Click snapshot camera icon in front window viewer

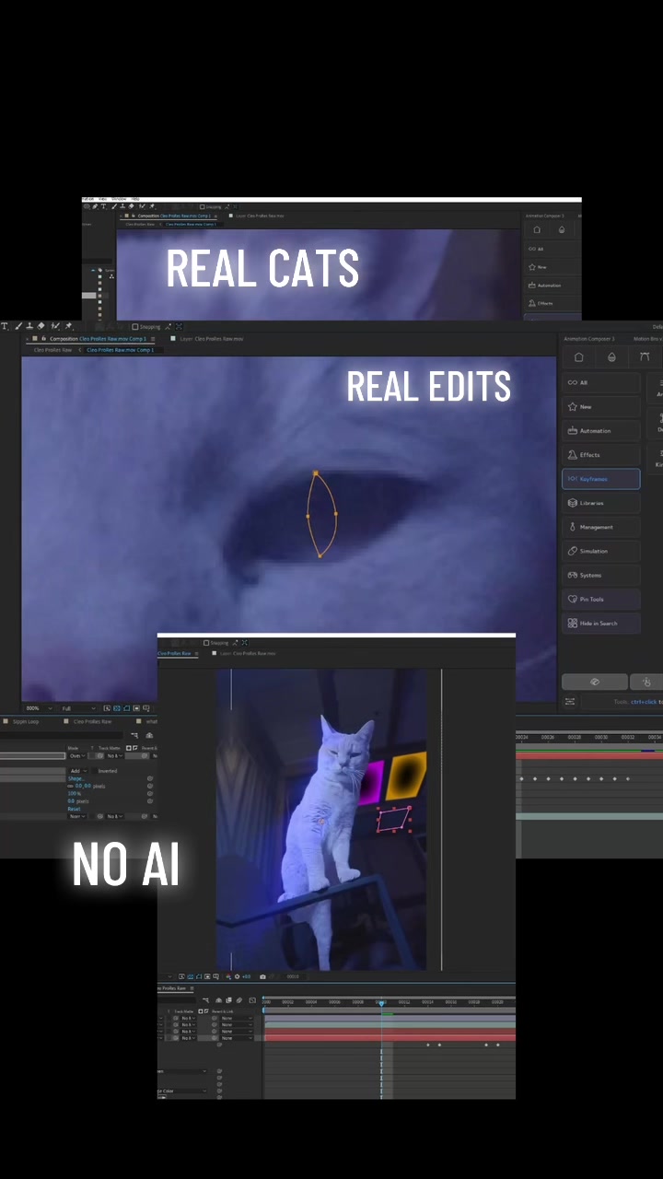(262, 976)
